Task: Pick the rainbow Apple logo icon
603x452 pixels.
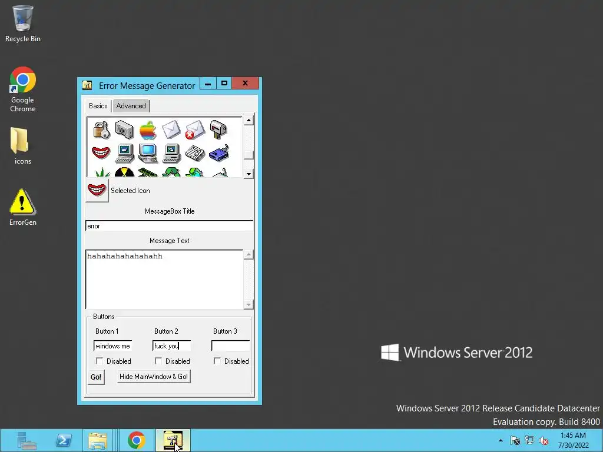Action: coord(148,130)
